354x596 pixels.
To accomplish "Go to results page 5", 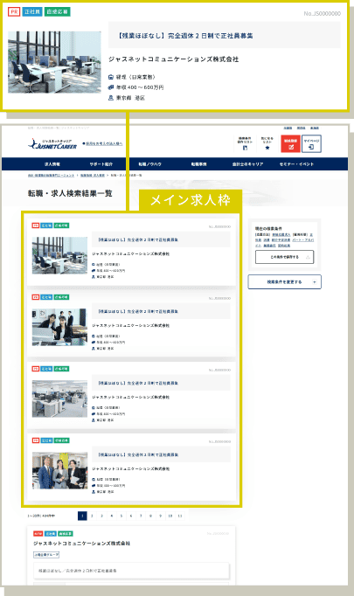I will coord(121,516).
